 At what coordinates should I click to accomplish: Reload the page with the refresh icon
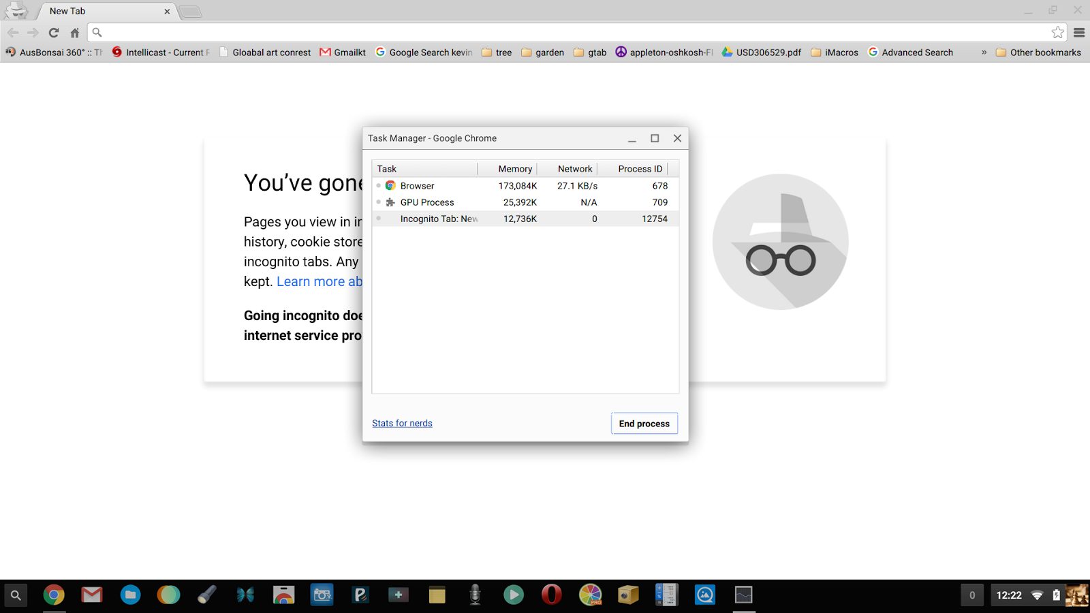coord(54,33)
